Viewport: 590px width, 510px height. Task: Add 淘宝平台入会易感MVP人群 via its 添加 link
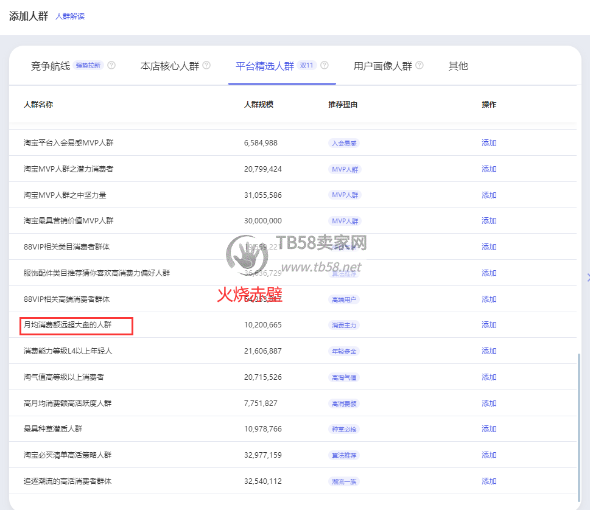[489, 143]
